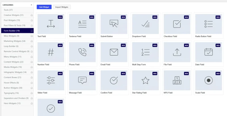Select the Confirm Field checkmark icon
This screenshot has width=227, height=116.
click(114, 80)
